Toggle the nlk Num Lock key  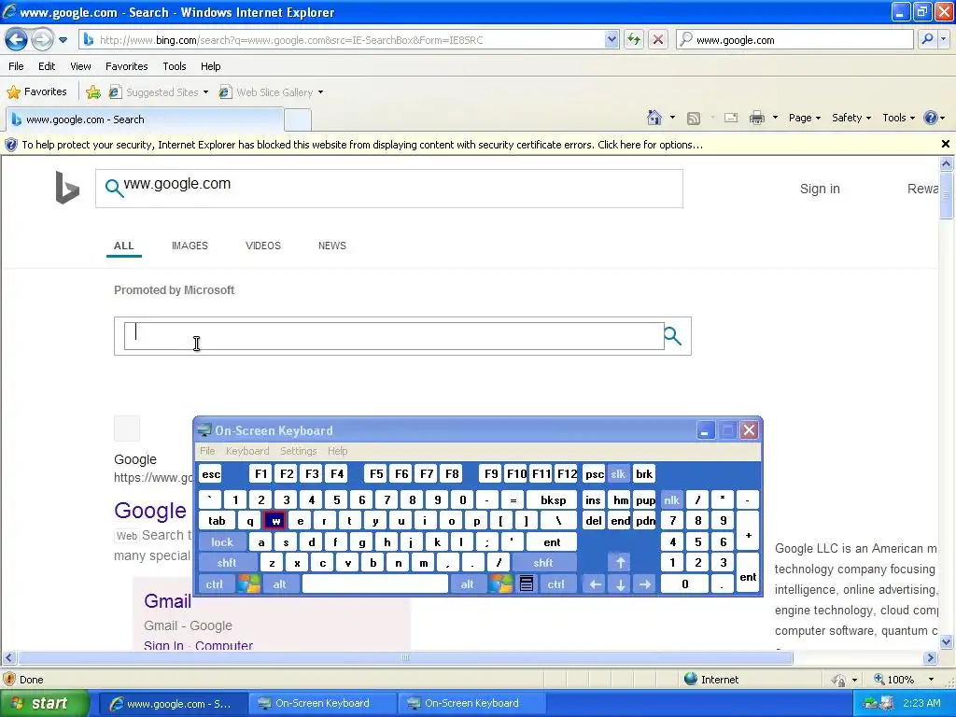tap(672, 500)
